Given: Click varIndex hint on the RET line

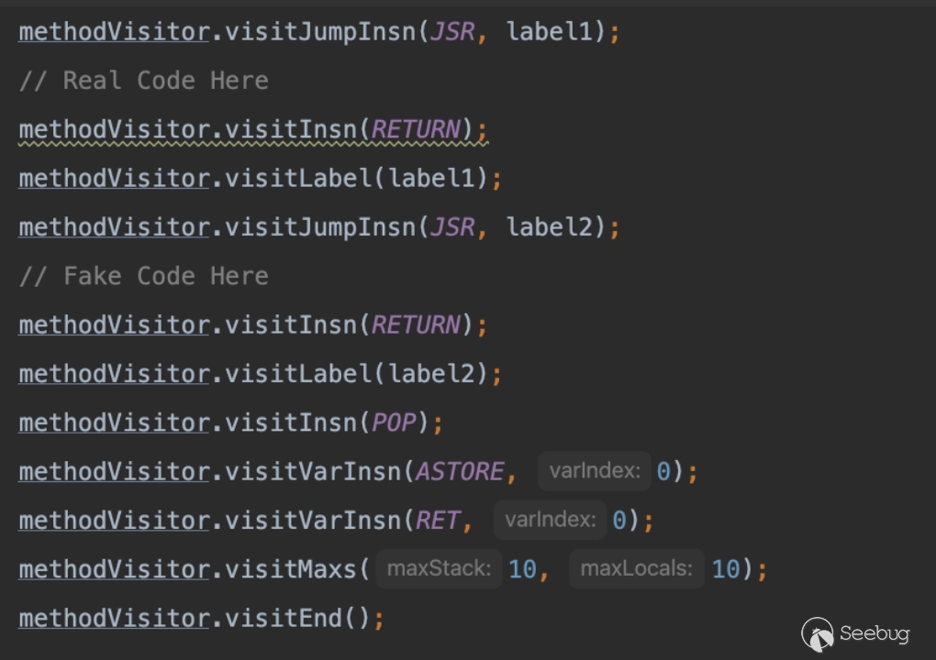Looking at the screenshot, I should [x=550, y=520].
